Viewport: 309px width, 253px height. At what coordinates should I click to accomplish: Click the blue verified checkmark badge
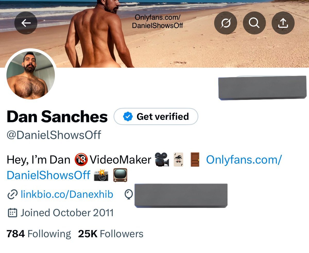(127, 117)
